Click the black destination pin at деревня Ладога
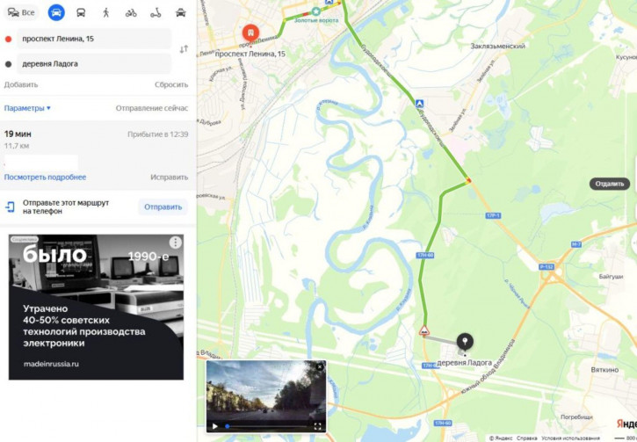 (x=465, y=342)
